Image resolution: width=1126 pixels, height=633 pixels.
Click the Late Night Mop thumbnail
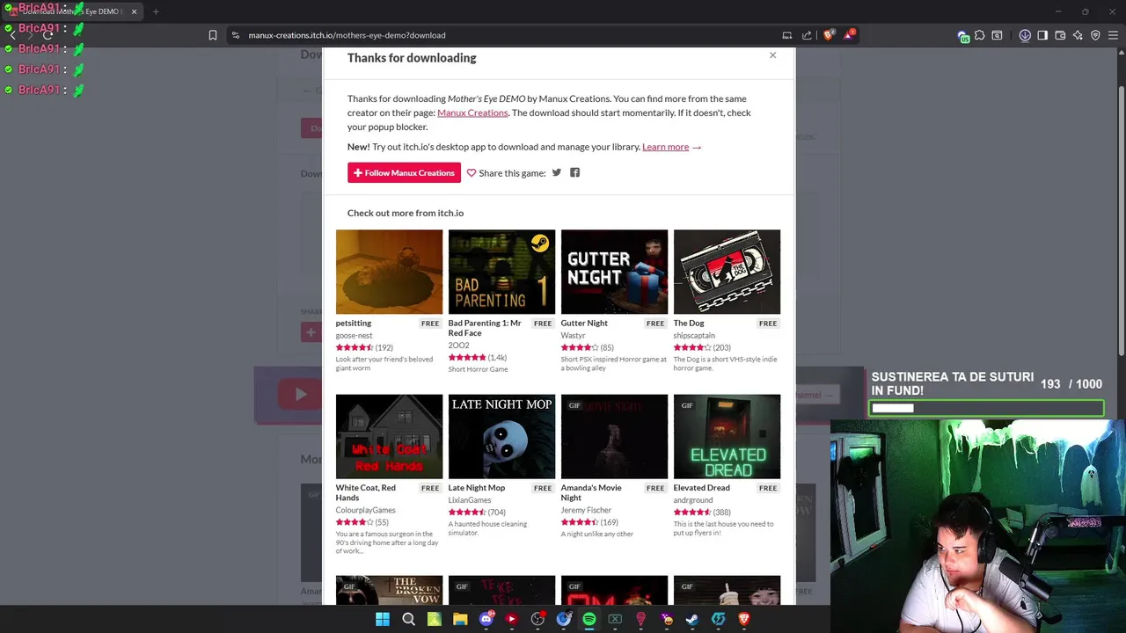point(501,436)
